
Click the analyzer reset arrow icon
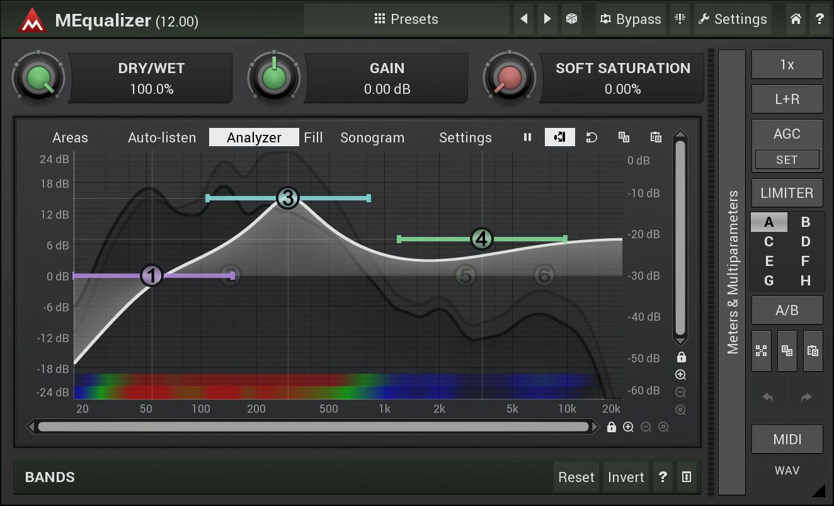[591, 137]
